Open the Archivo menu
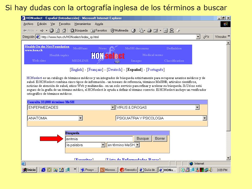The height and width of the screenshot is (189, 252). click(x=28, y=24)
